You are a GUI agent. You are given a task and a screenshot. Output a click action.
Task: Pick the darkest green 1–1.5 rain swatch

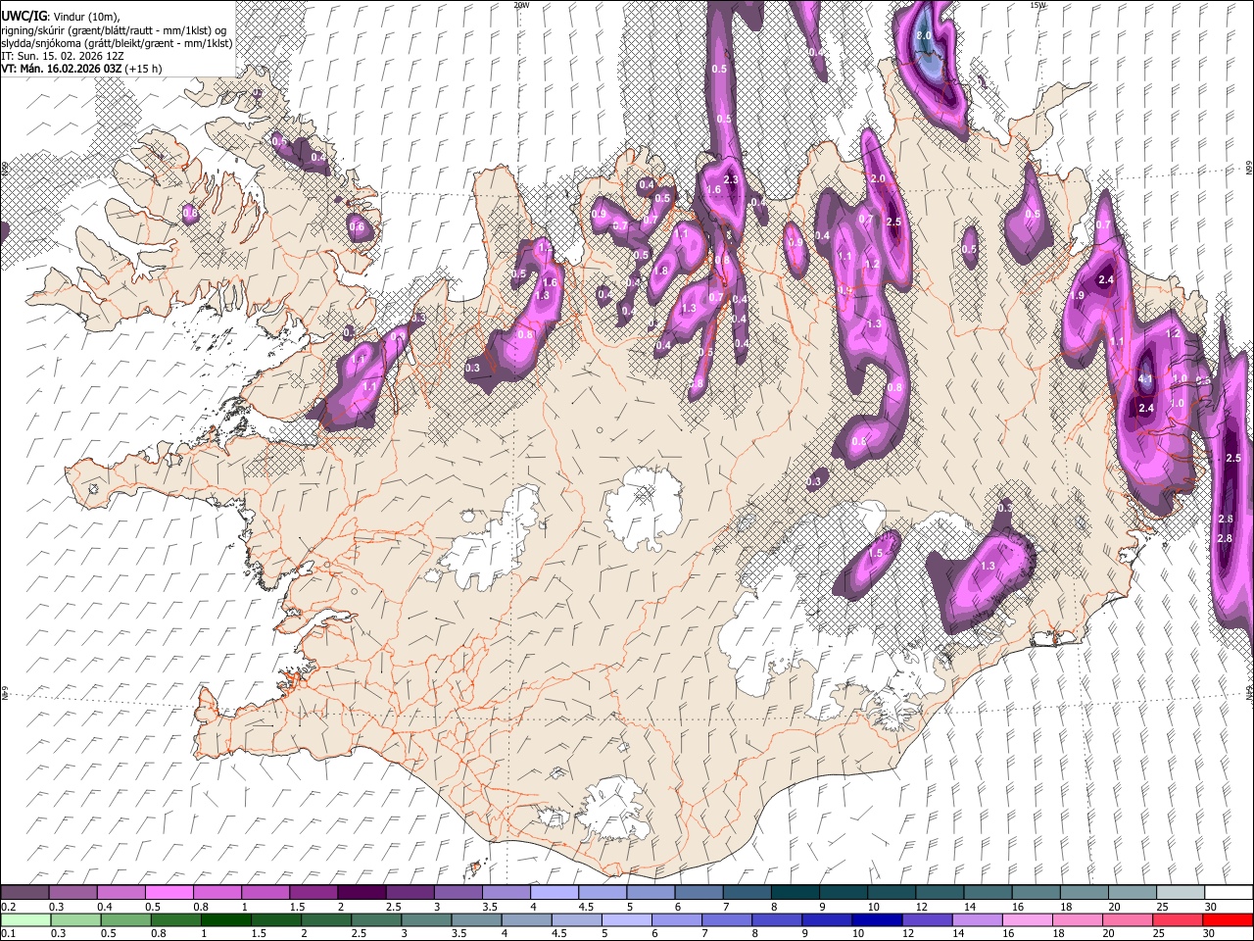[225, 919]
